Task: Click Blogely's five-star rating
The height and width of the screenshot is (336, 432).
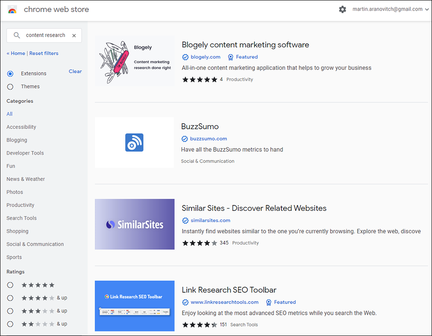Action: click(200, 79)
